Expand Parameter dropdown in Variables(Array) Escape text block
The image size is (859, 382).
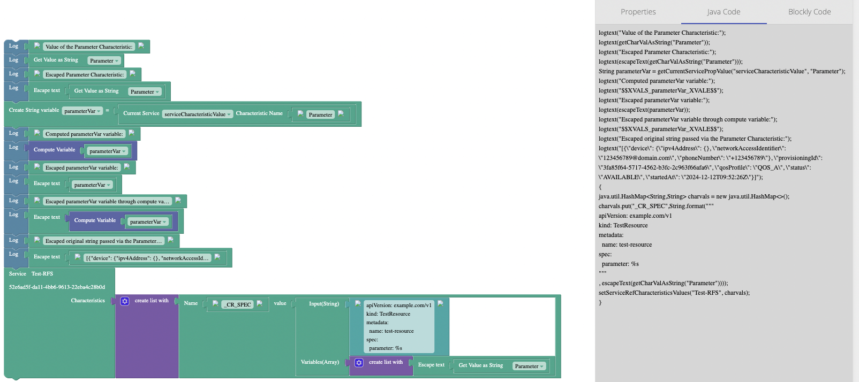coord(529,366)
